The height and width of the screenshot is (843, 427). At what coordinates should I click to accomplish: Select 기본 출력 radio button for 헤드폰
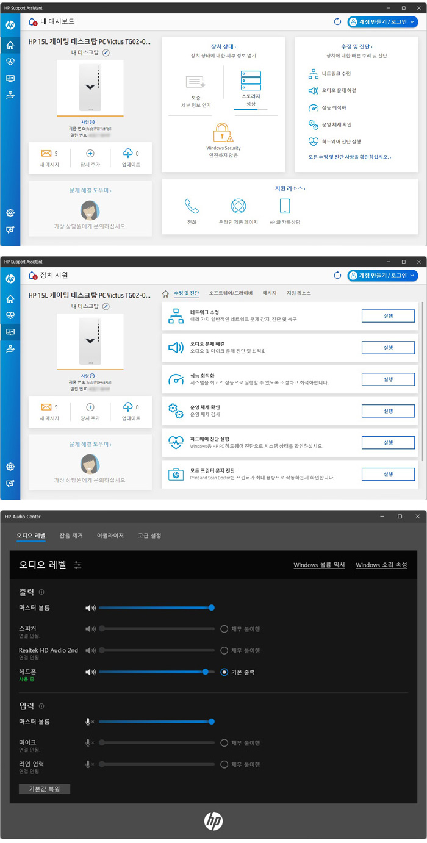pyautogui.click(x=224, y=672)
